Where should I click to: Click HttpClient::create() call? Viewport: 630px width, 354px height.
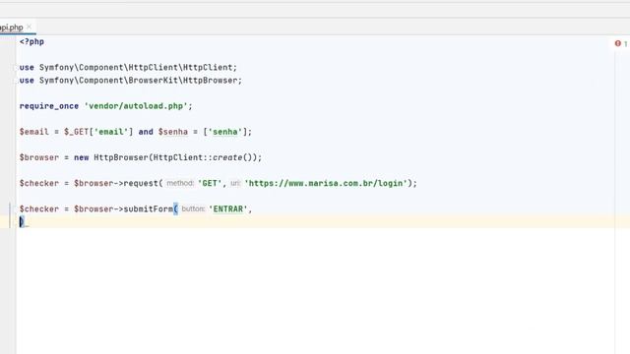coord(205,157)
